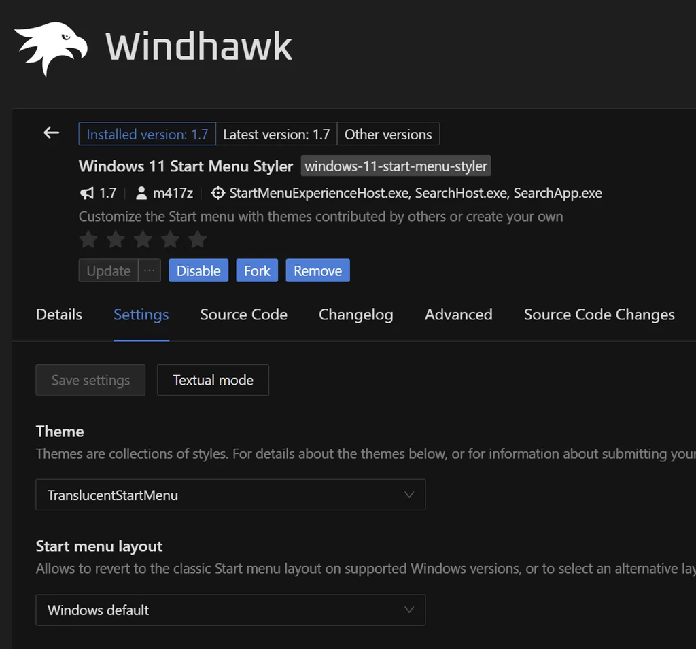Switch to the Source Code tab
The width and height of the screenshot is (696, 649).
pos(244,315)
